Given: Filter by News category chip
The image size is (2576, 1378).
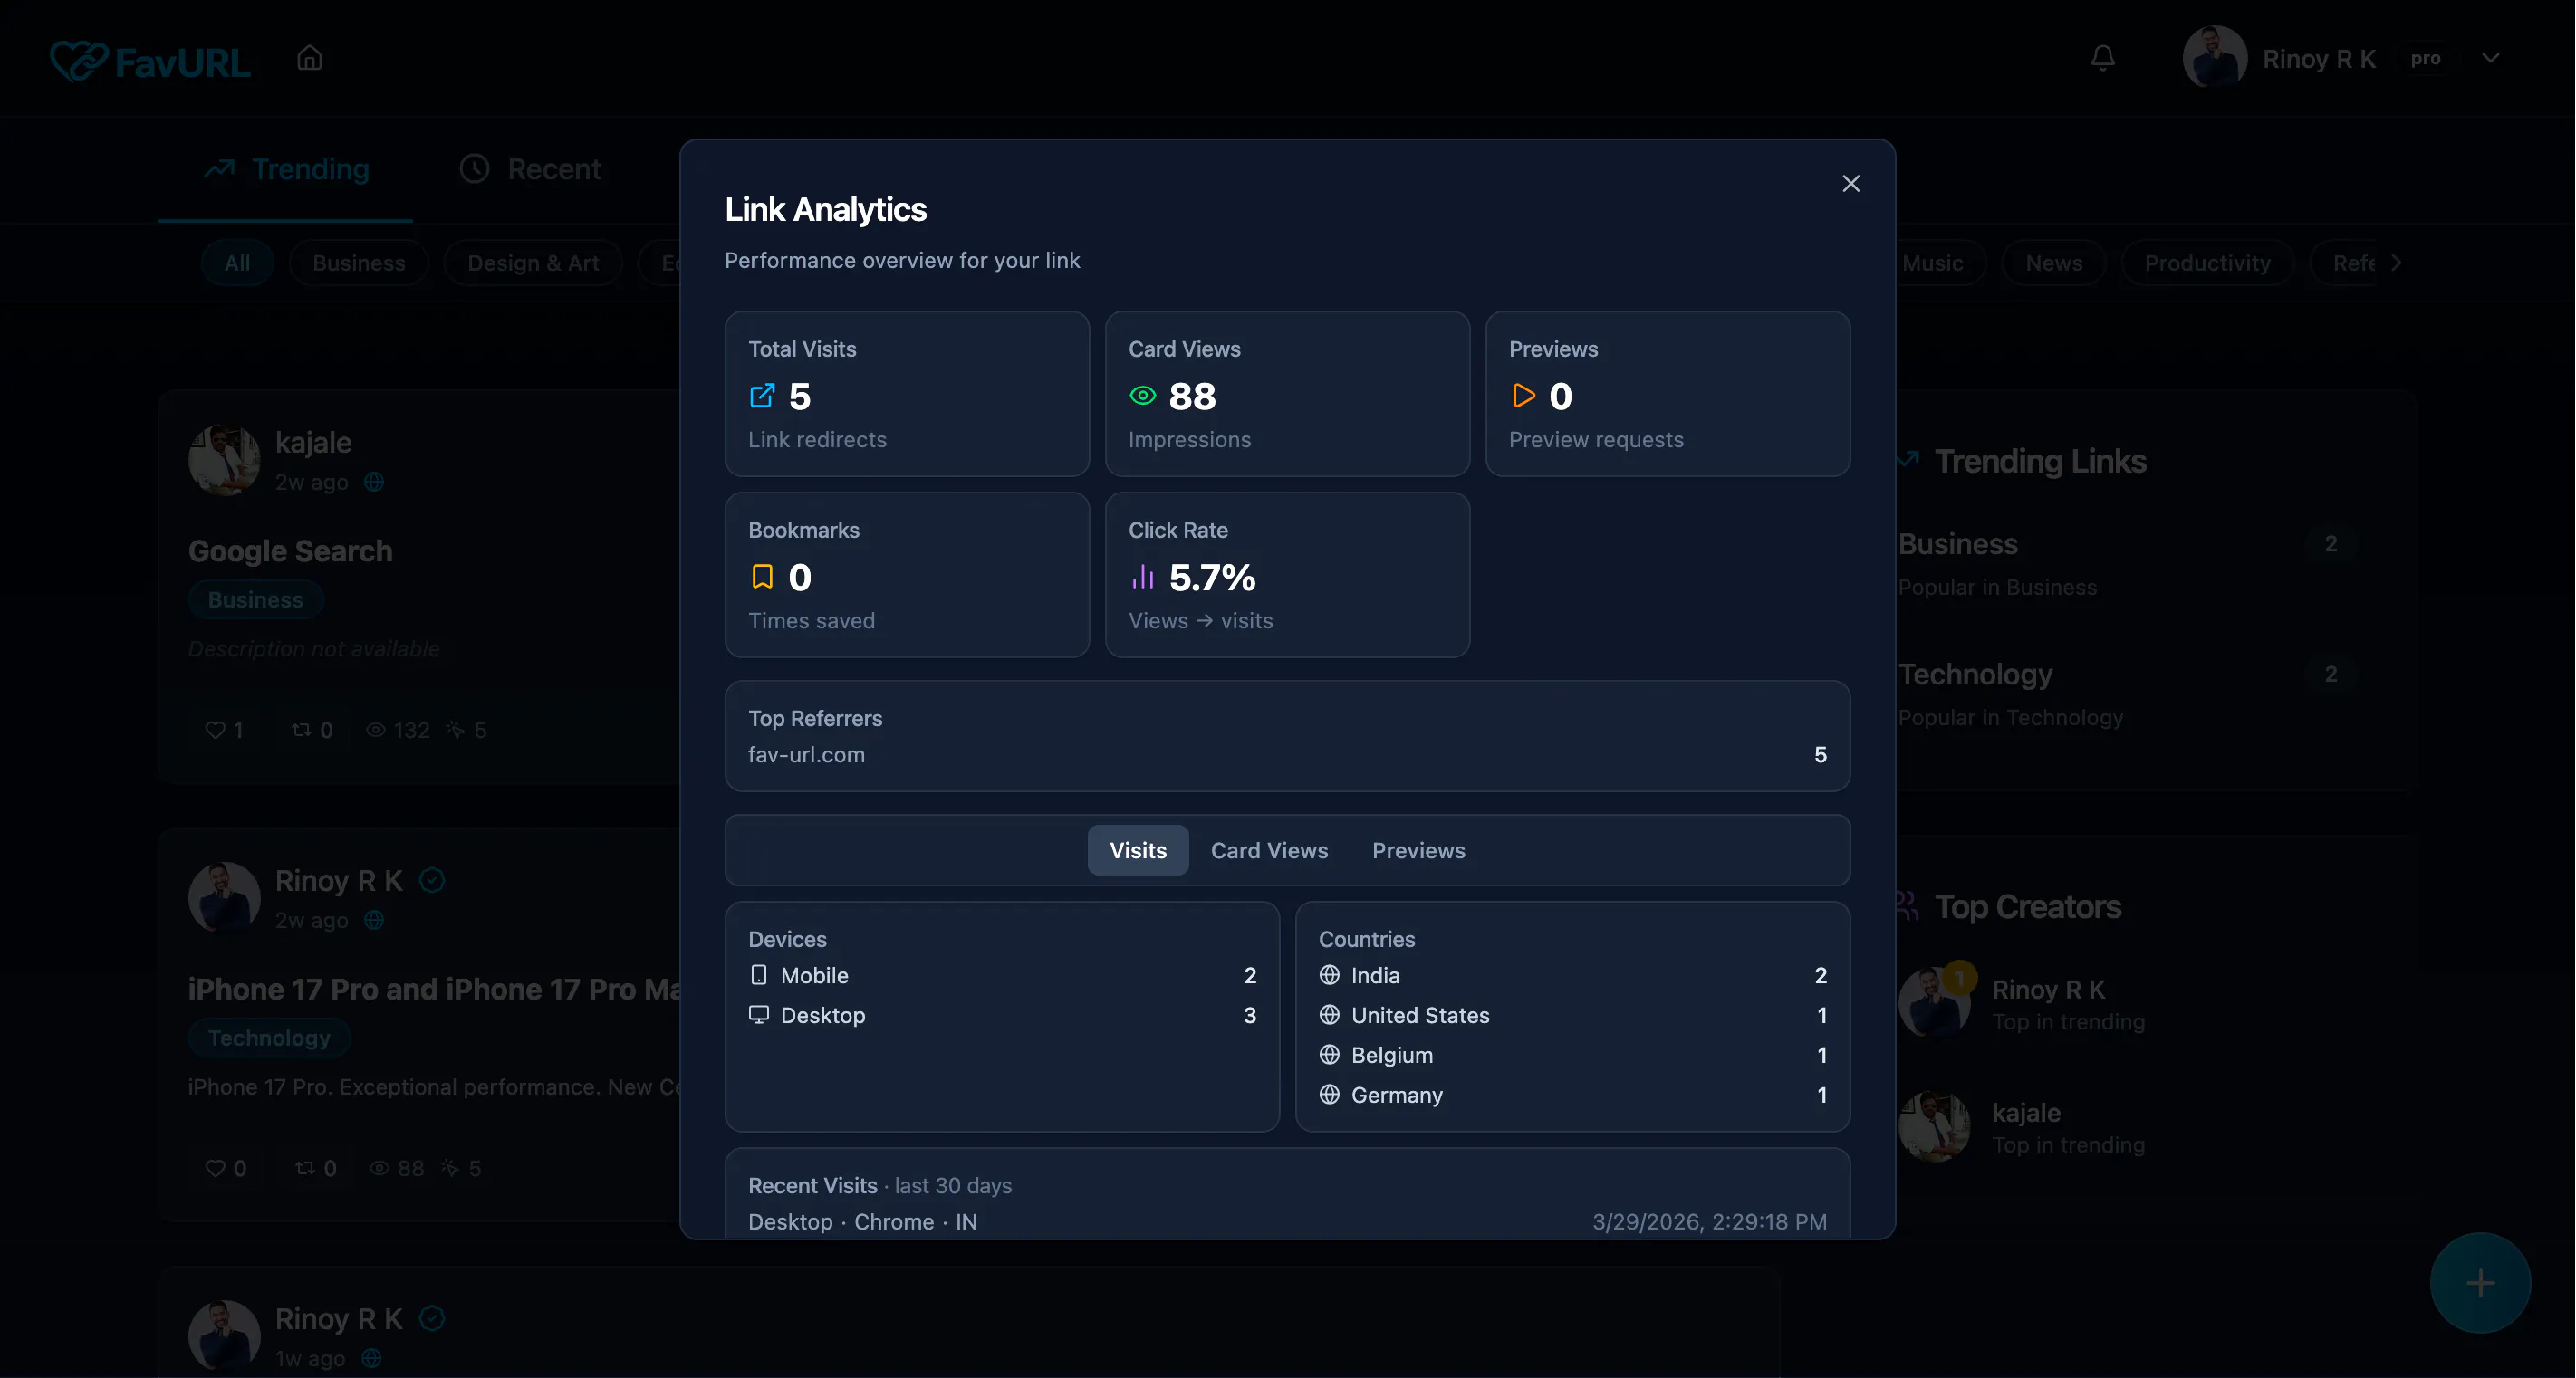Looking at the screenshot, I should point(2053,263).
